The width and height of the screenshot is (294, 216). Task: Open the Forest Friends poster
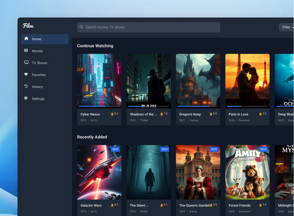click(x=247, y=172)
